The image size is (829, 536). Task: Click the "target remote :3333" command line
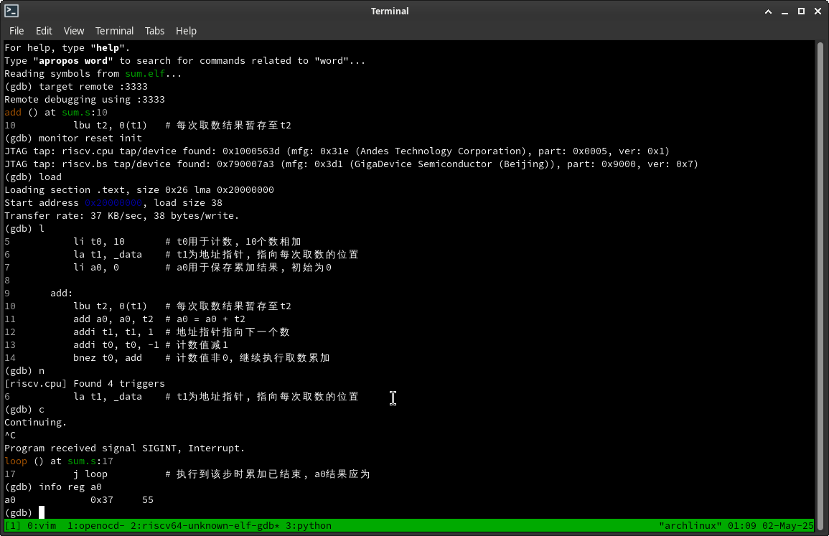pyautogui.click(x=76, y=87)
